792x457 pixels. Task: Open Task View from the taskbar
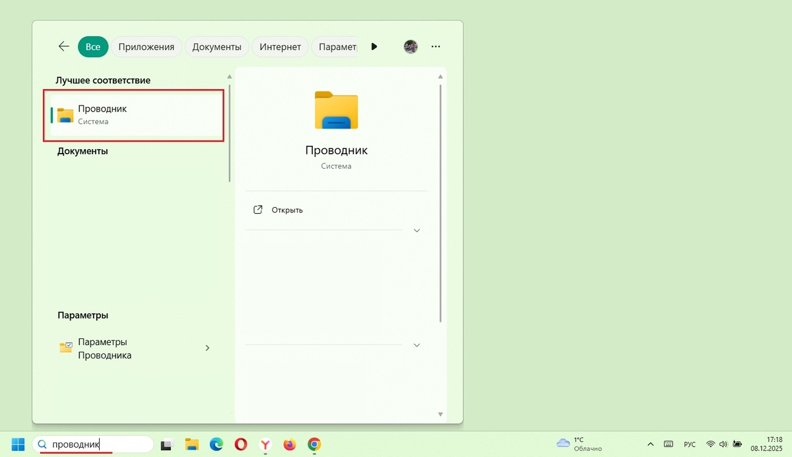[x=166, y=444]
